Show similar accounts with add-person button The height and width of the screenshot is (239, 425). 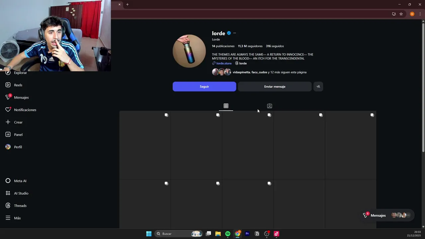[x=318, y=87]
